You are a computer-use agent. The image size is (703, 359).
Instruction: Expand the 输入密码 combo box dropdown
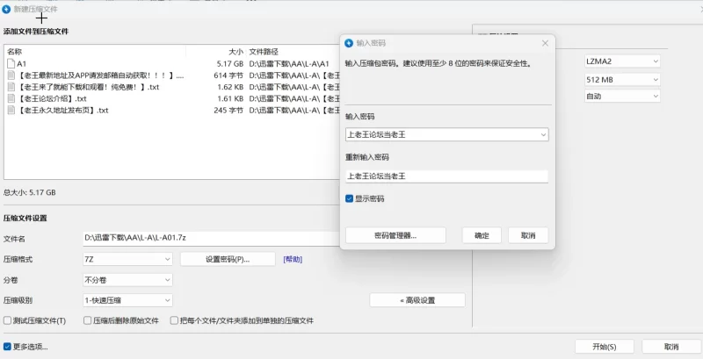coord(542,134)
